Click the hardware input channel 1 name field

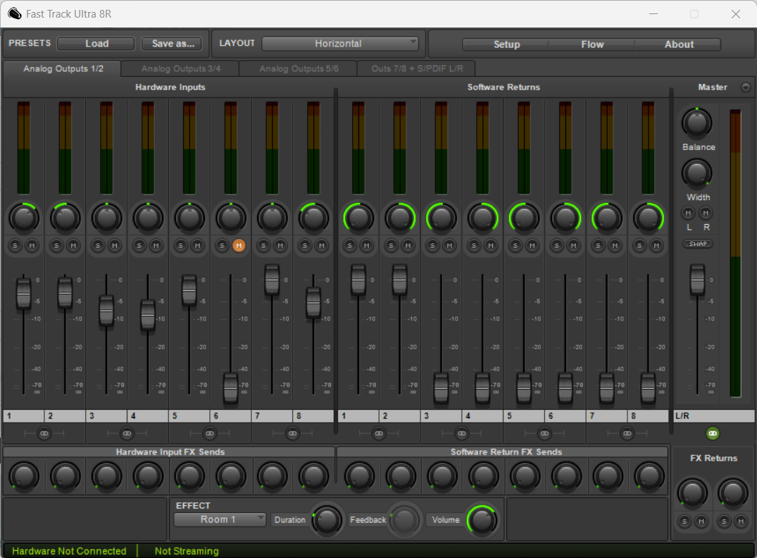coord(24,416)
